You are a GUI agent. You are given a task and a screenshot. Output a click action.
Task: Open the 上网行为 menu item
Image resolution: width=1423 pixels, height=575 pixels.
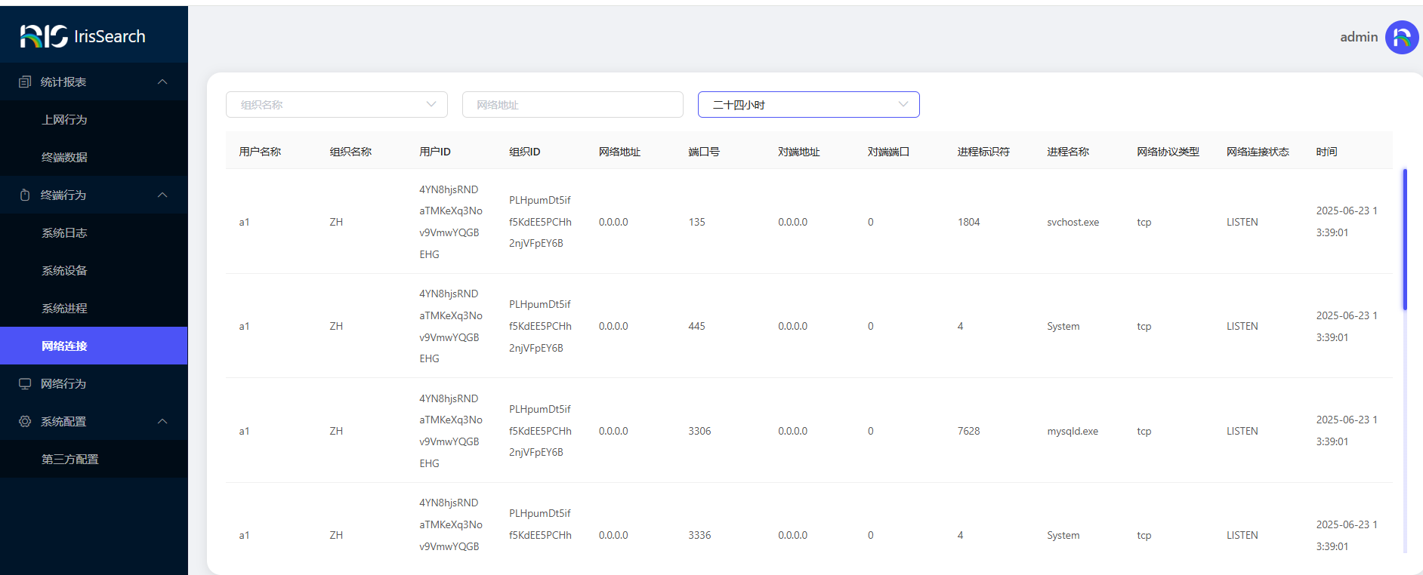(64, 119)
